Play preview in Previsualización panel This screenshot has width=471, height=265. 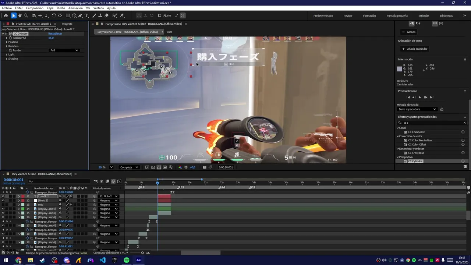pyautogui.click(x=419, y=97)
